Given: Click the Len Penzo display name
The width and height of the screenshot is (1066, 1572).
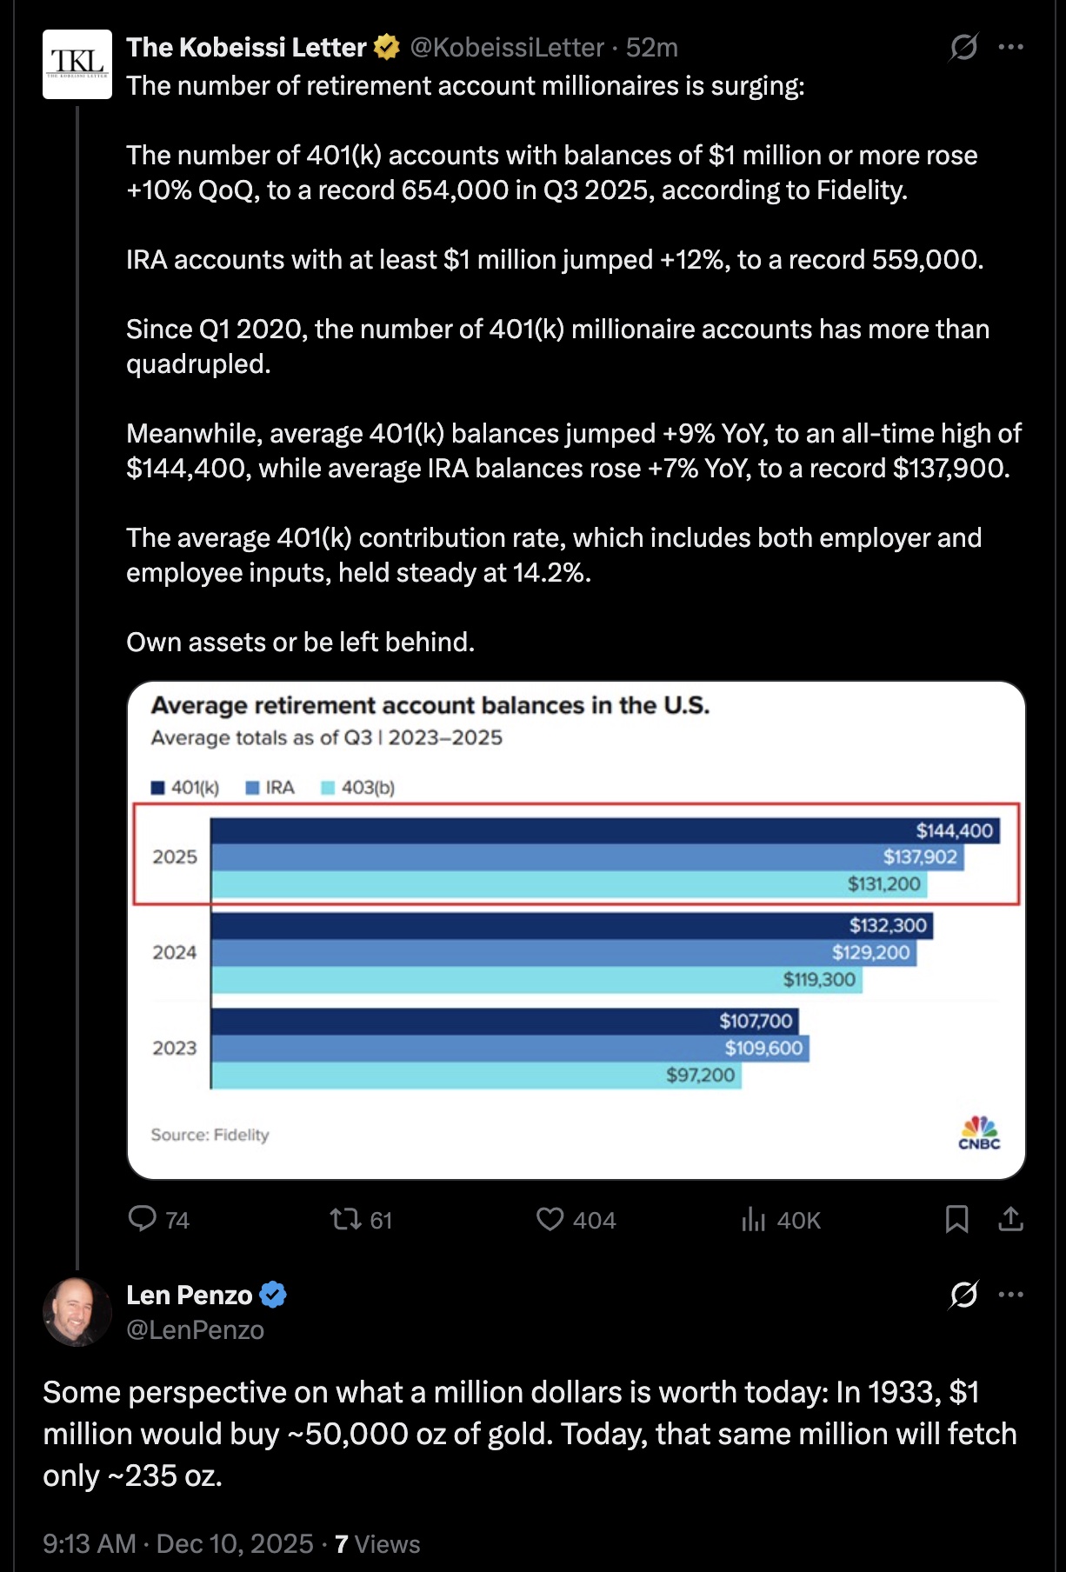Looking at the screenshot, I should 189,1295.
